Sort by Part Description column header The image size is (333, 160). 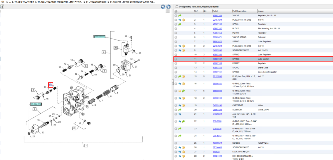pyautogui.click(x=239, y=11)
